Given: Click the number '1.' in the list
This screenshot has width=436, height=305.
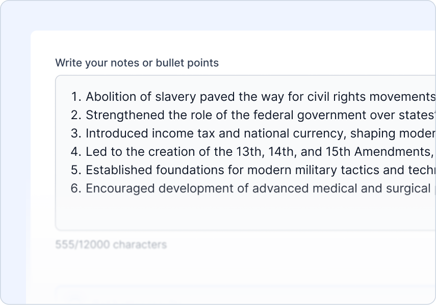Looking at the screenshot, I should coord(75,96).
